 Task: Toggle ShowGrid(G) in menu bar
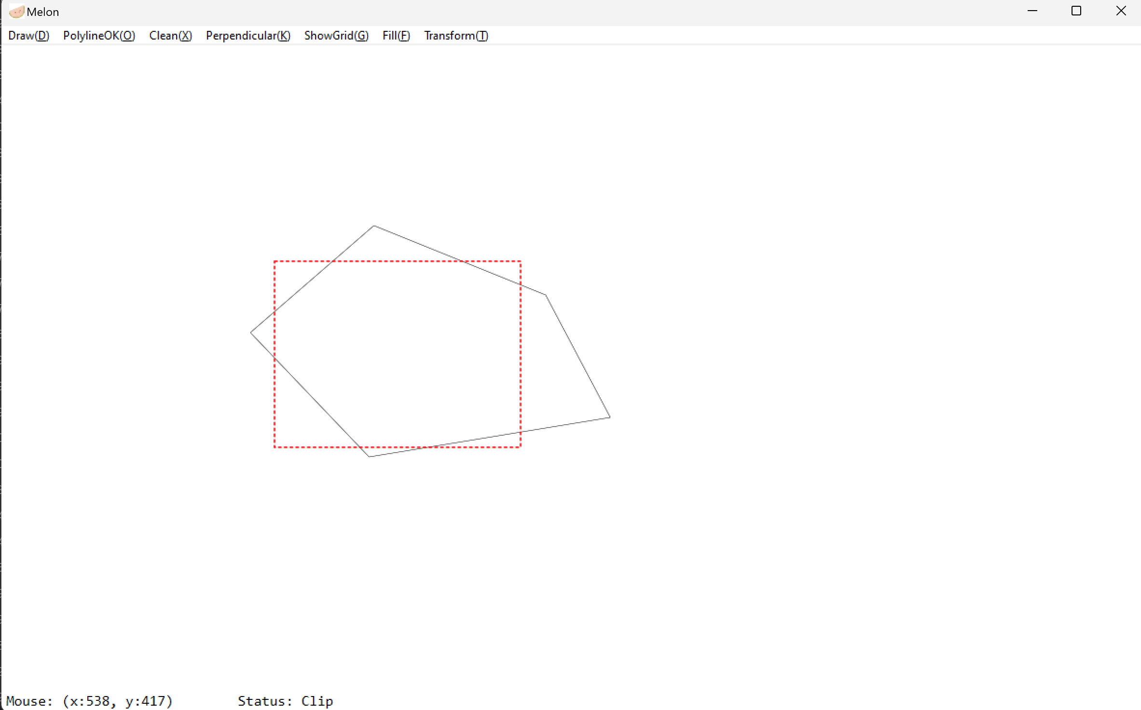[336, 36]
